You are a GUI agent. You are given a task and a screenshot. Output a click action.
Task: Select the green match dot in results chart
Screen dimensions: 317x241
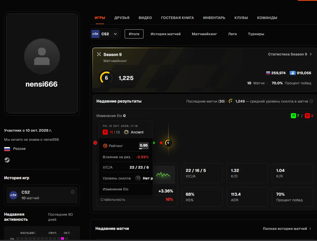coord(154,143)
